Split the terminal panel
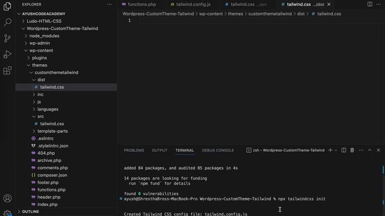 (x=343, y=150)
